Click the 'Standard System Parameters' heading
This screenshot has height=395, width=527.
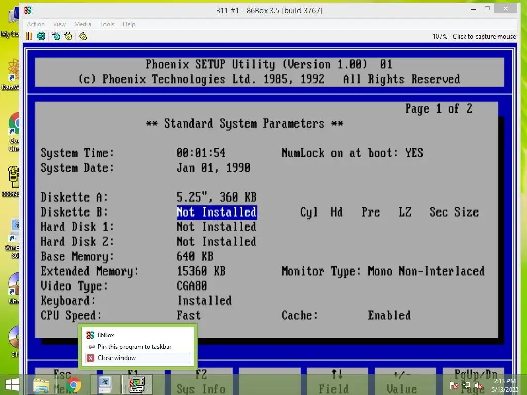244,123
